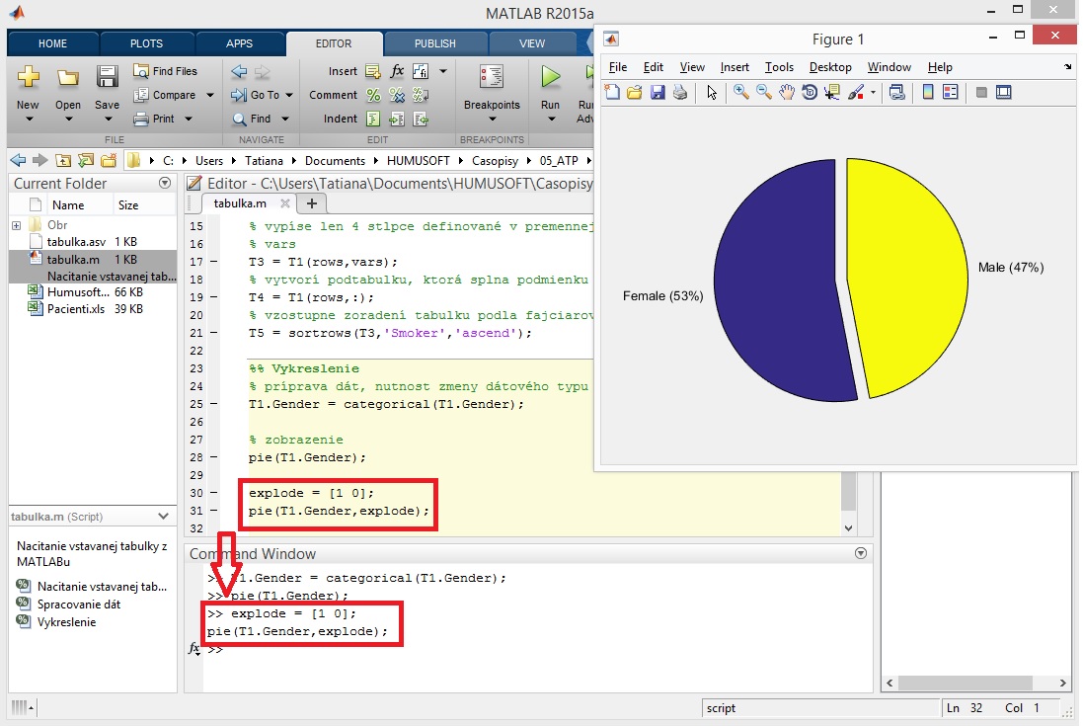The width and height of the screenshot is (1083, 726).
Task: Open the Insert menu in Figure 1
Action: coord(735,67)
